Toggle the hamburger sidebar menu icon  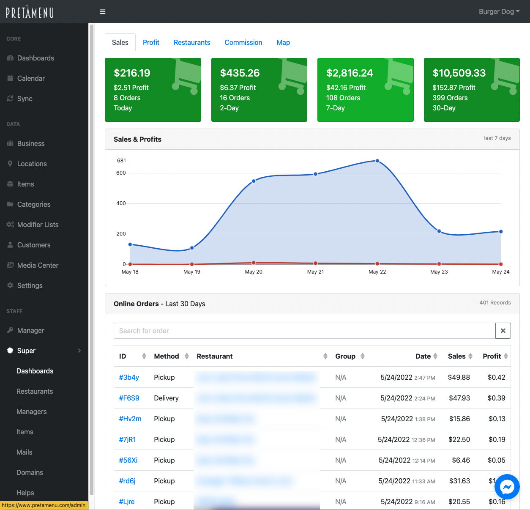[x=103, y=12]
